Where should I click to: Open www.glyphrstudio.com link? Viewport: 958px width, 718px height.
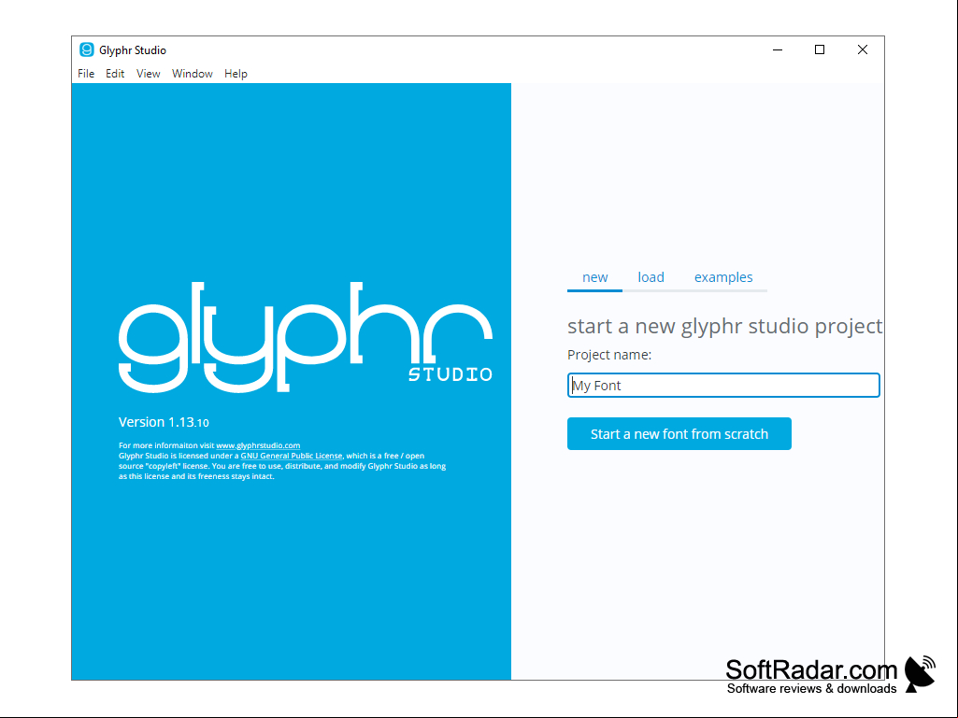coord(258,445)
